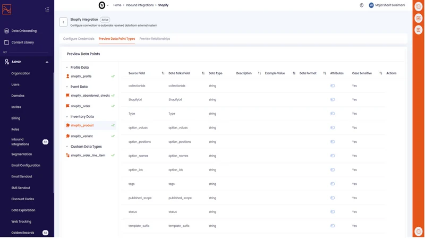Collapse the Admin menu chevron
The height and width of the screenshot is (239, 425).
47,62
